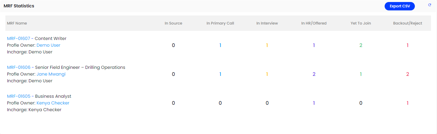Open the Demo User profile owner link

pyautogui.click(x=48, y=45)
